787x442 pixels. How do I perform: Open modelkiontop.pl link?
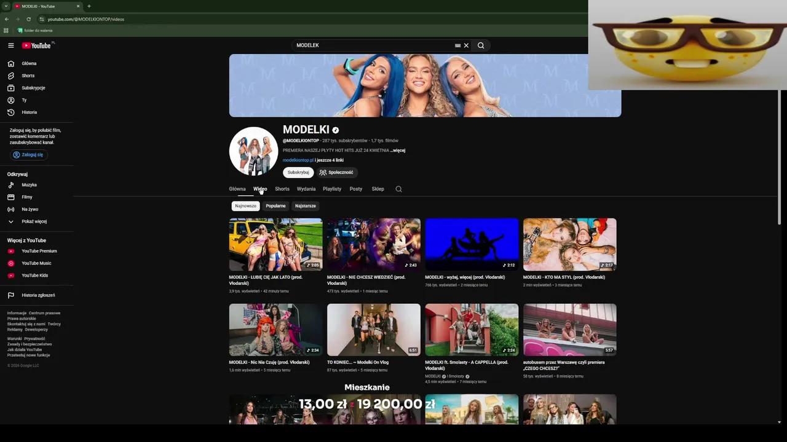pyautogui.click(x=298, y=160)
